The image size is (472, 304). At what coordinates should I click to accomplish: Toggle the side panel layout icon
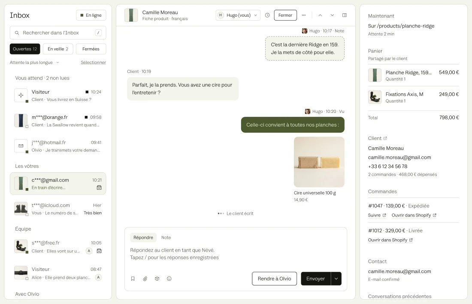(345, 15)
